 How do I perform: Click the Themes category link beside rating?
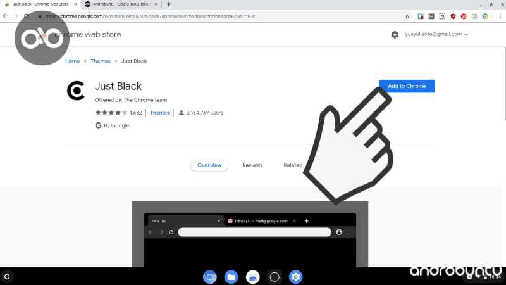159,113
